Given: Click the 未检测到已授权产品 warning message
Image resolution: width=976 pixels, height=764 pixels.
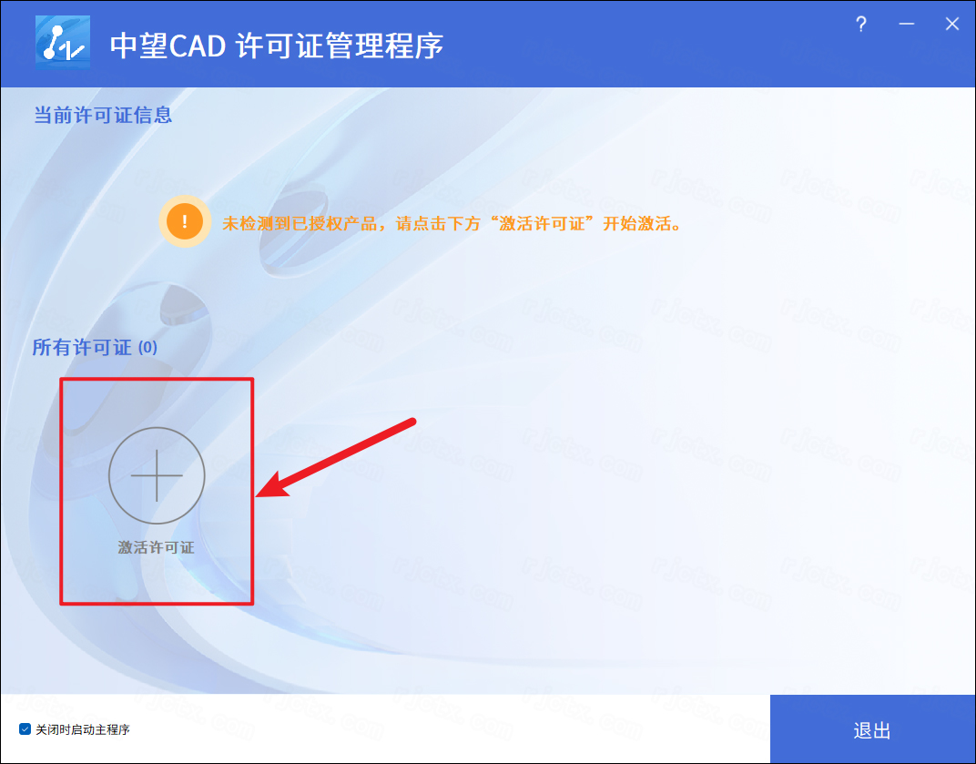Looking at the screenshot, I should pos(452,223).
